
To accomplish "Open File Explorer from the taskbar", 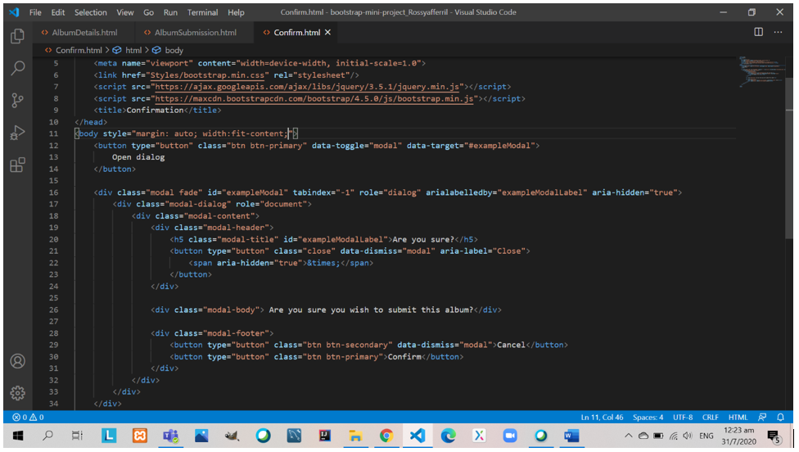I will (355, 436).
